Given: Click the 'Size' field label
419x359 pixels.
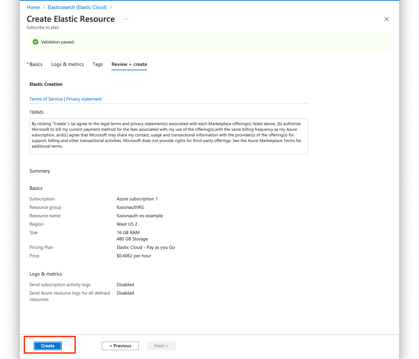Looking at the screenshot, I should pyautogui.click(x=34, y=233).
